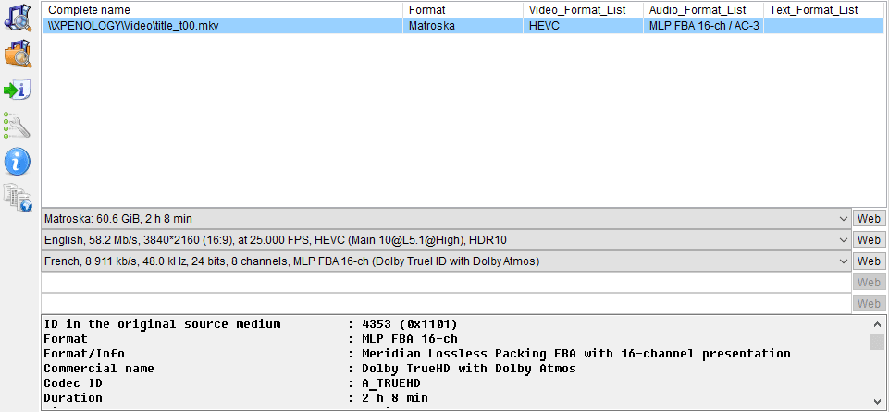Select the title_t00.mkv file row
The height and width of the screenshot is (412, 889).
click(463, 26)
